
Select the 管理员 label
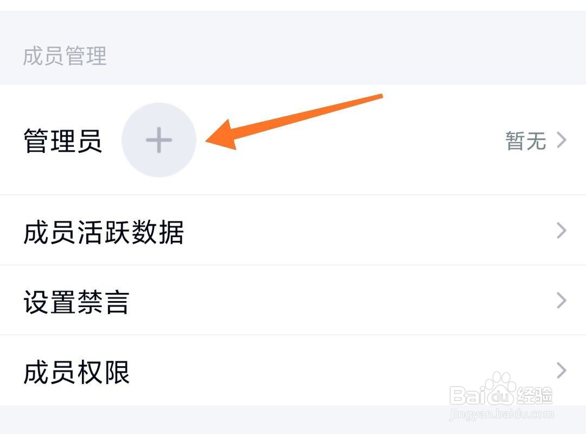pyautogui.click(x=63, y=141)
